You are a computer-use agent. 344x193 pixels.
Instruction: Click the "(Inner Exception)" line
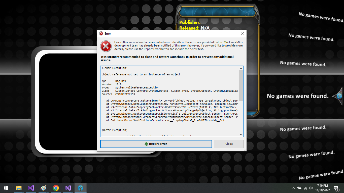point(115,68)
